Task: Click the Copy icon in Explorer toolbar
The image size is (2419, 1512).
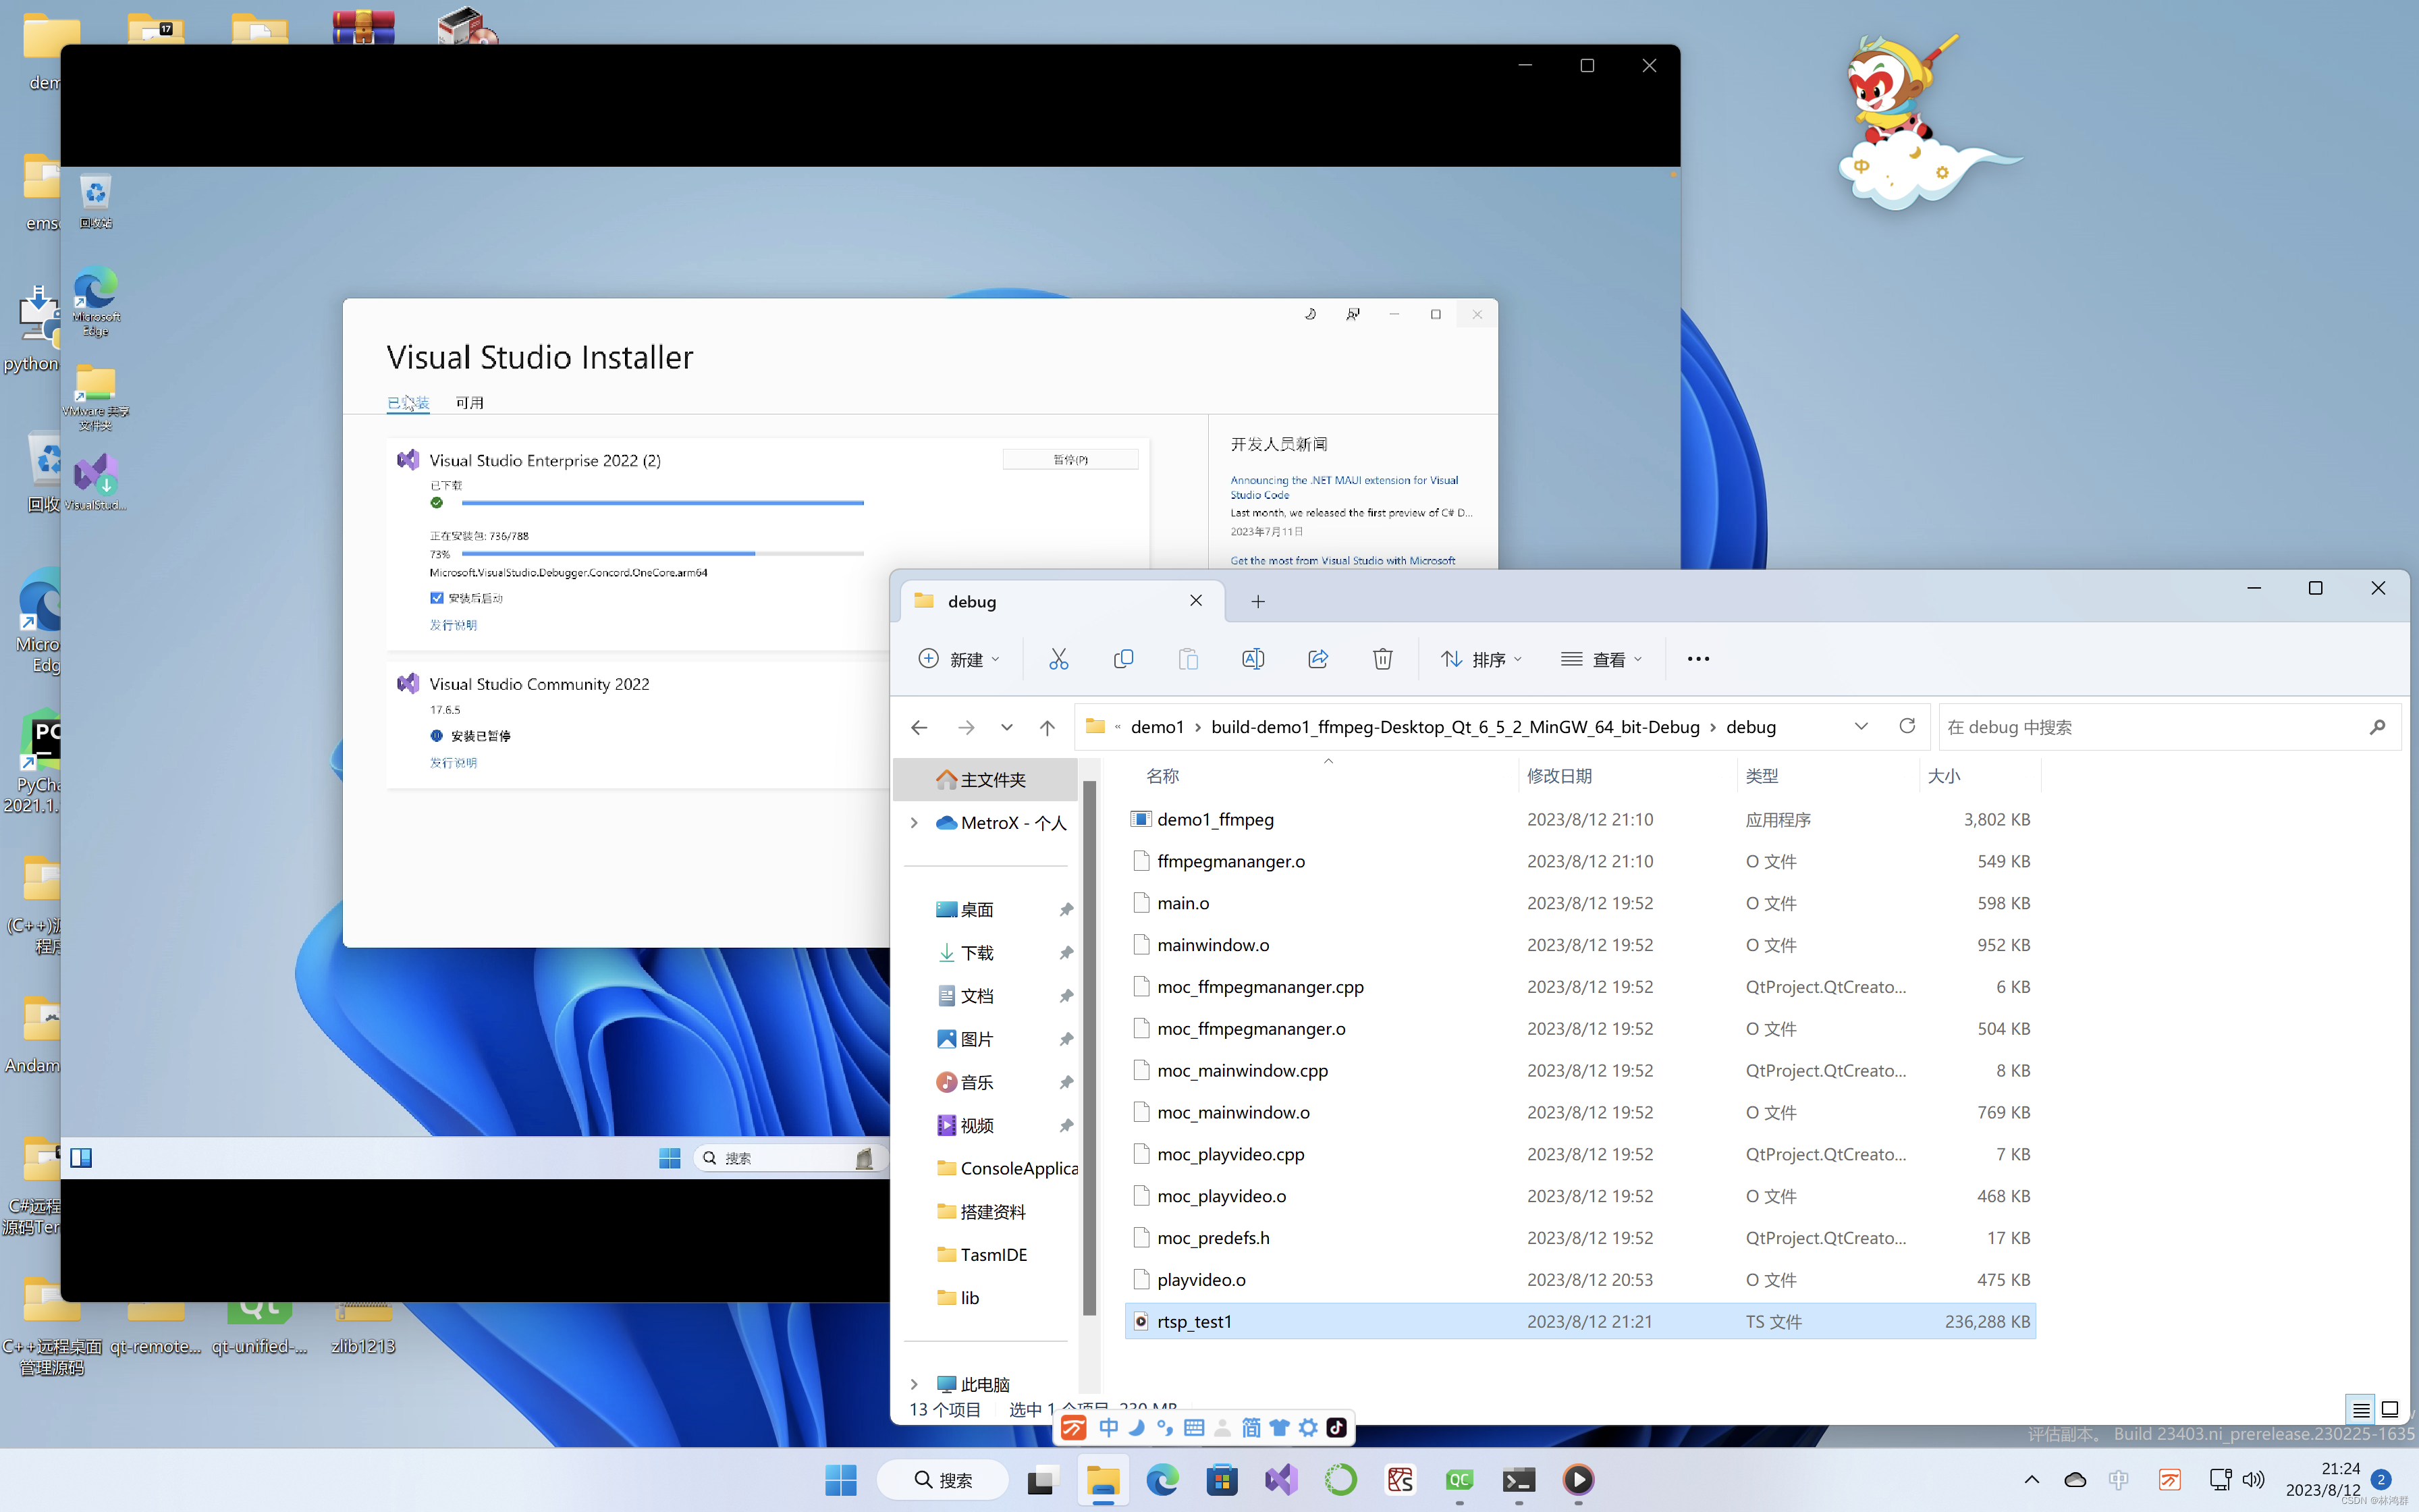Action: (1124, 659)
